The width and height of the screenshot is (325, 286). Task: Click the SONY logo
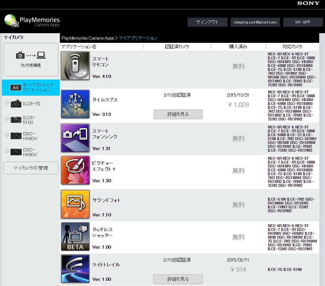[308, 3]
